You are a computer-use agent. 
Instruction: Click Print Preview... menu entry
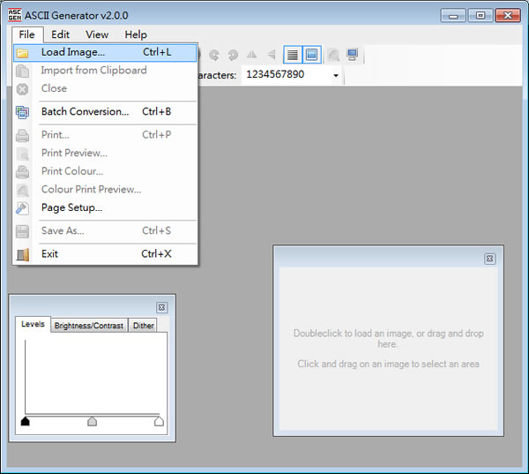tap(105, 153)
